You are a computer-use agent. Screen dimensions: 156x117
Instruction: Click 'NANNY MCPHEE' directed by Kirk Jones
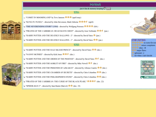[x=44, y=54]
